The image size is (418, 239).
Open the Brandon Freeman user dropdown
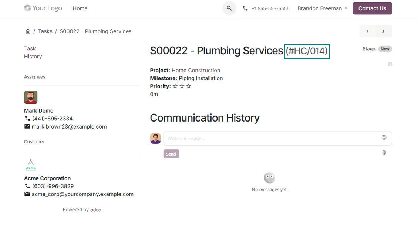point(322,8)
